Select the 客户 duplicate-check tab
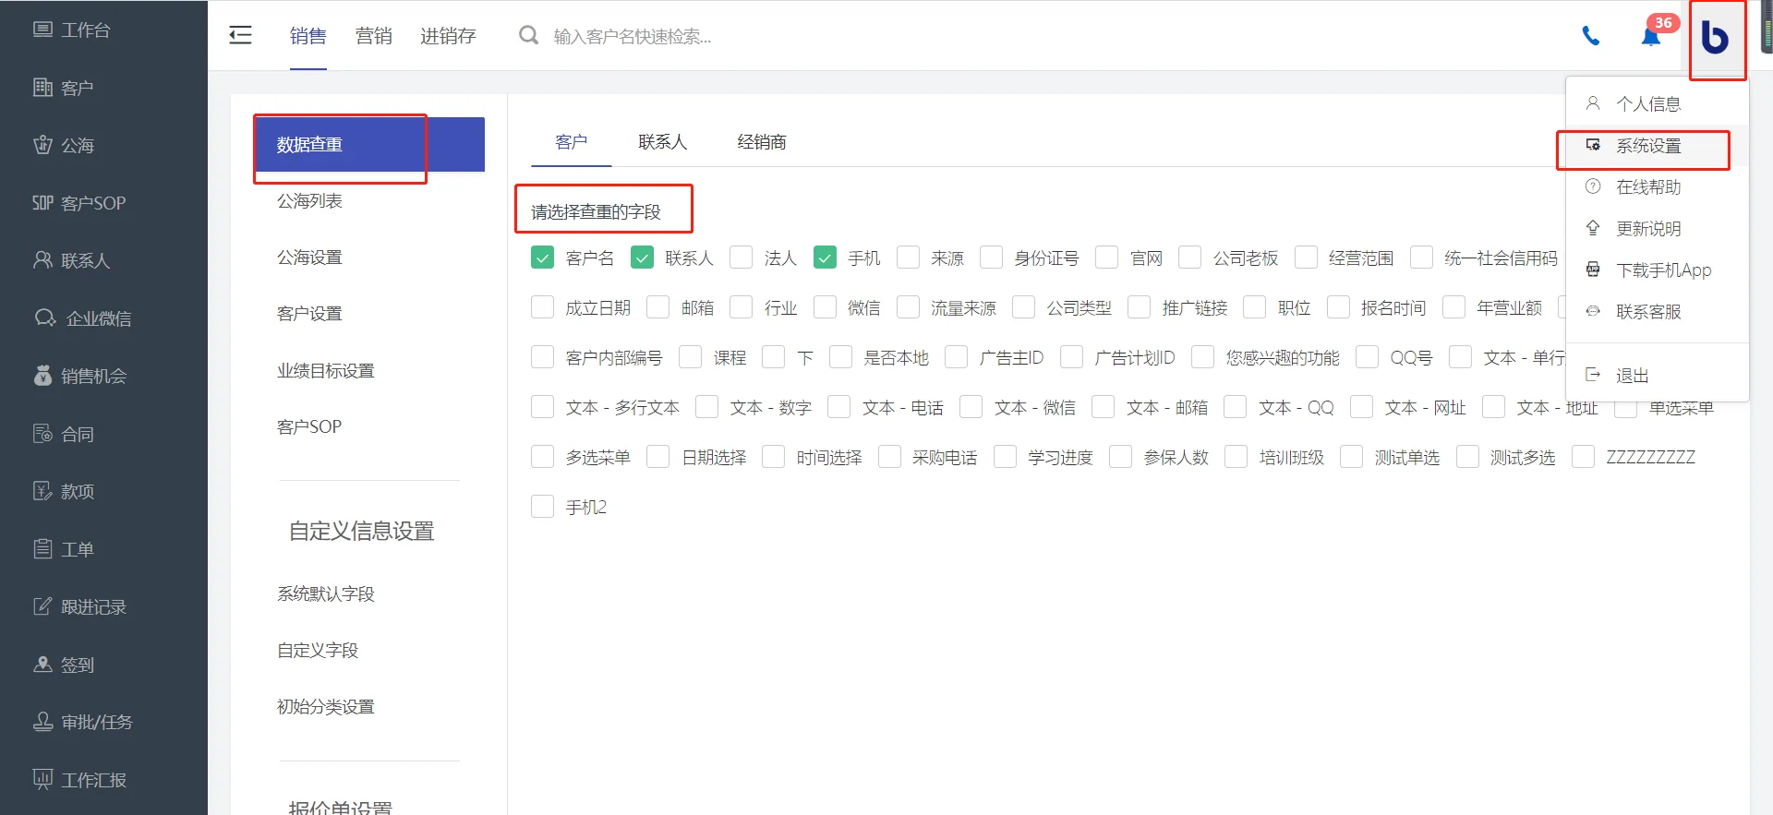 (571, 142)
